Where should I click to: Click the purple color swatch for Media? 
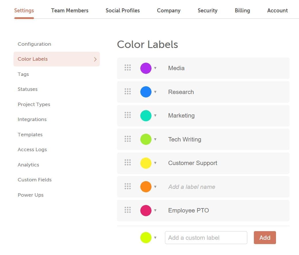146,68
